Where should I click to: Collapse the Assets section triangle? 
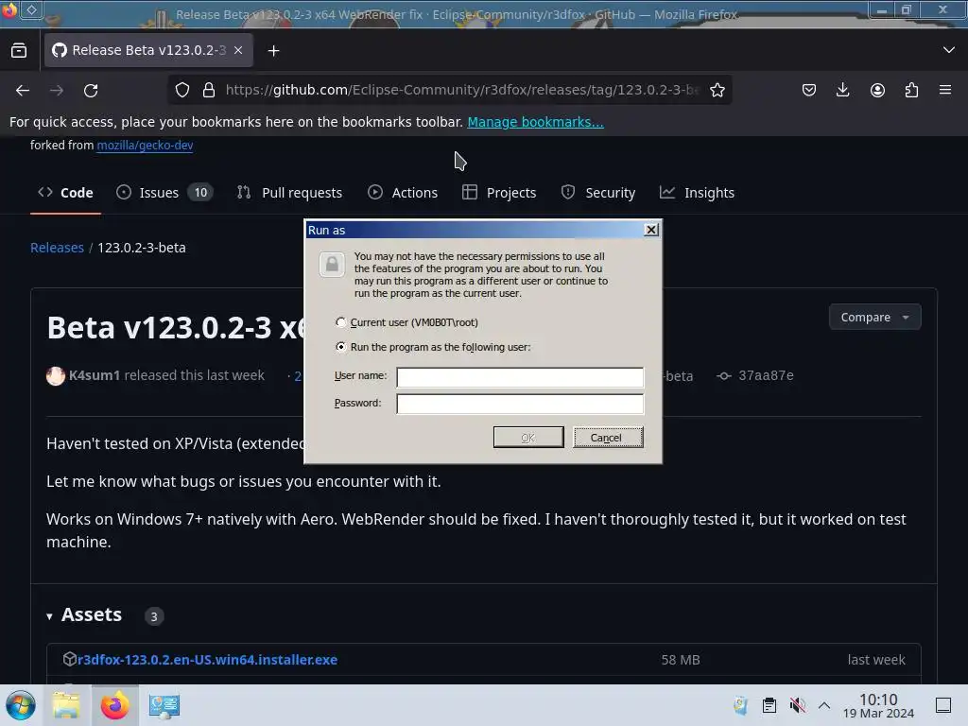(x=49, y=616)
